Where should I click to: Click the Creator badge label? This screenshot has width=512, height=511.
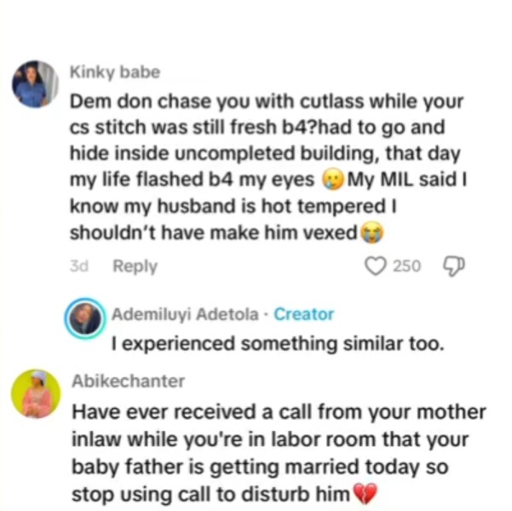[304, 314]
